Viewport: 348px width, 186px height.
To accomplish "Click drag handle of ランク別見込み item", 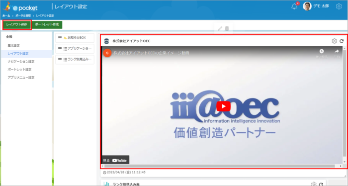I will (60, 59).
